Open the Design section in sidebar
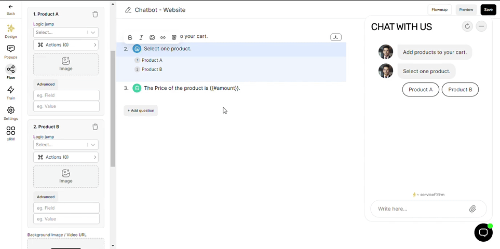500x249 pixels. point(10,31)
